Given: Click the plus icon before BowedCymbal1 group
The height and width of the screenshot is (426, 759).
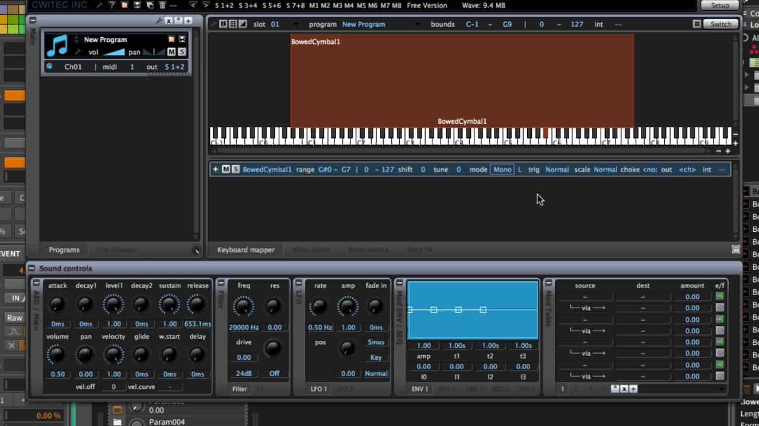Looking at the screenshot, I should [x=216, y=169].
